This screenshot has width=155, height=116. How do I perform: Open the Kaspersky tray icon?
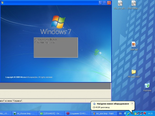[x=145, y=113]
